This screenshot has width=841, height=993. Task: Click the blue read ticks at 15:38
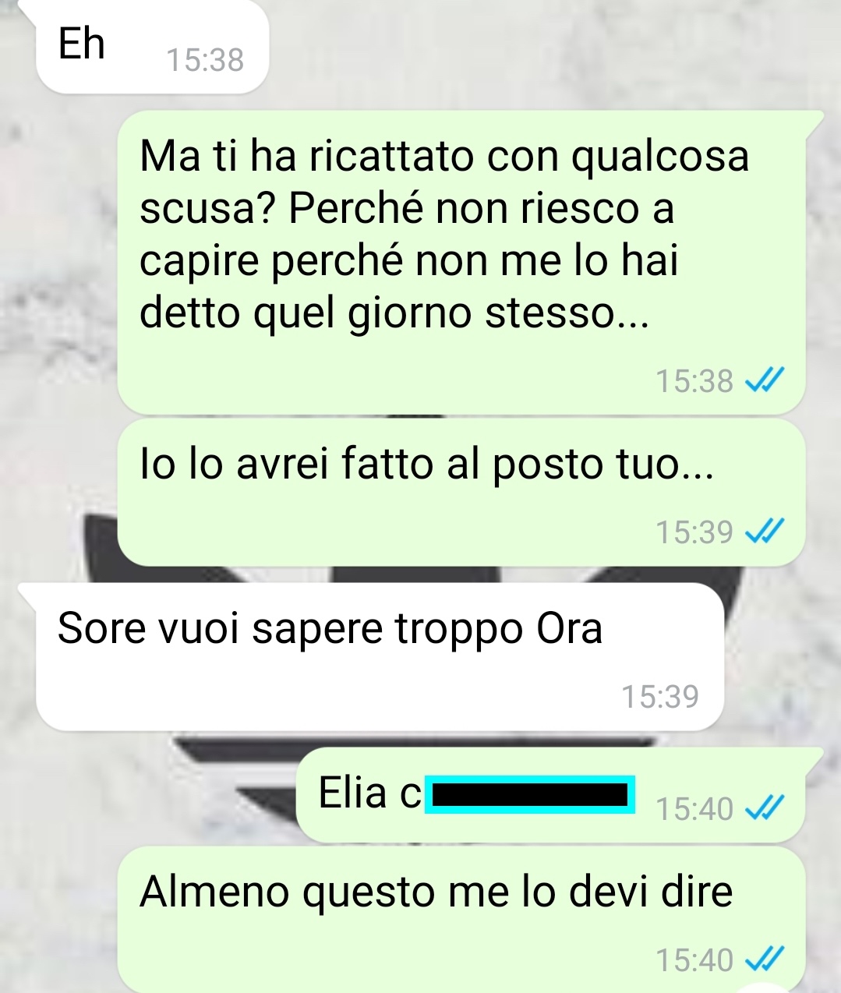click(x=764, y=381)
